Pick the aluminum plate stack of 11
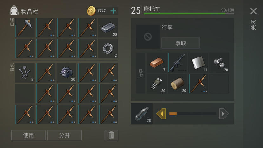263x148 pixels. (198, 63)
